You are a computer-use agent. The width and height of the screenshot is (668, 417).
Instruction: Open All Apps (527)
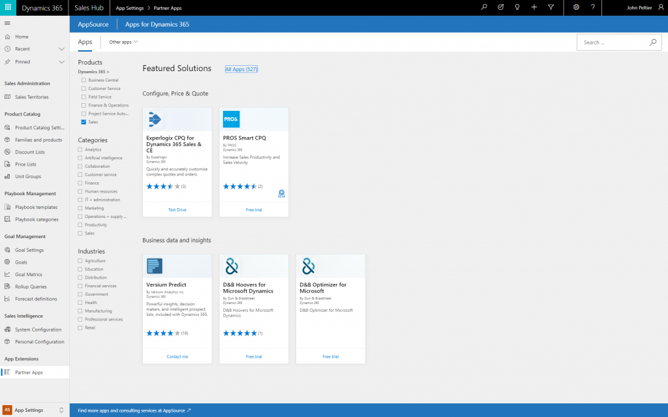tap(241, 69)
